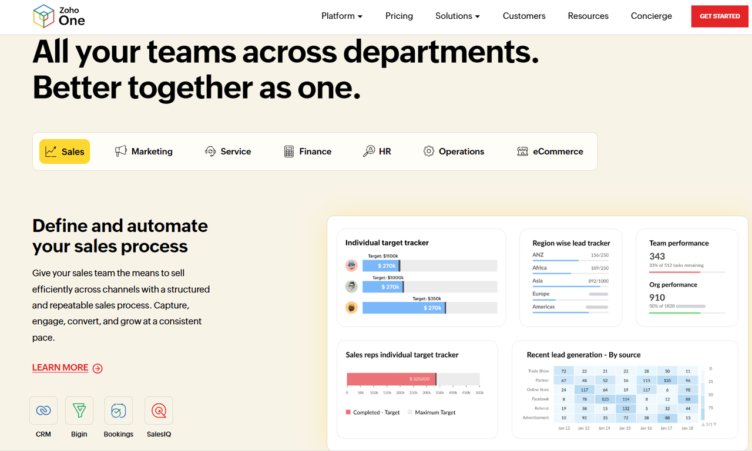Click the Bookings label
The image size is (752, 451).
[x=119, y=435]
